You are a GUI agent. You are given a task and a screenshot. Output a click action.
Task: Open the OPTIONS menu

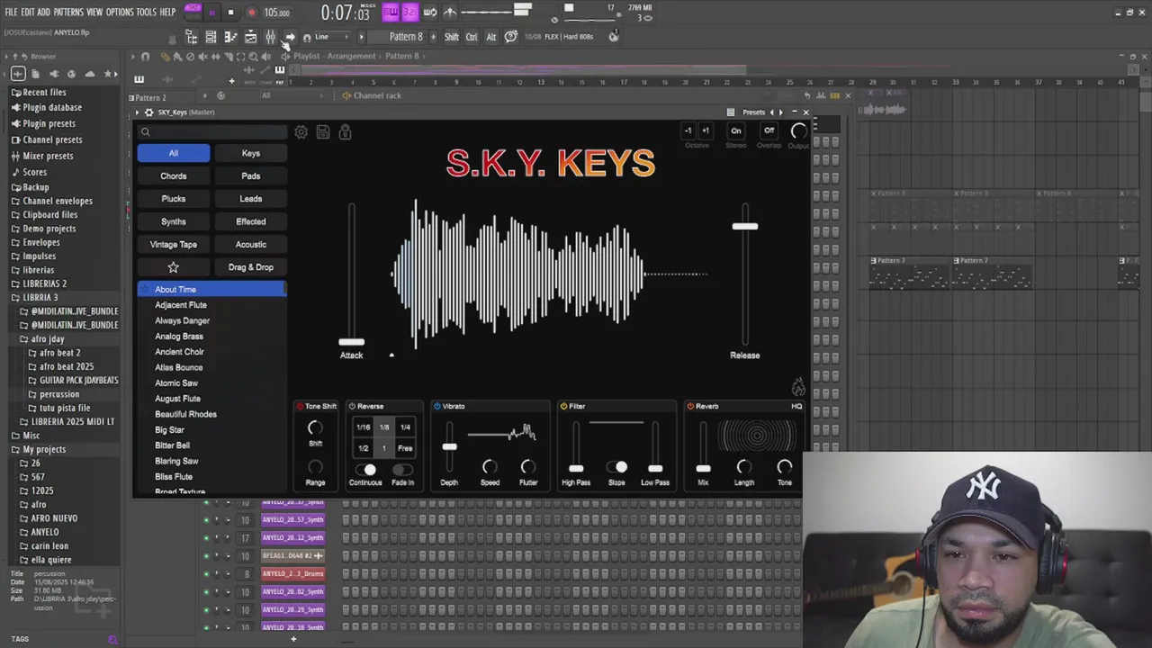click(x=120, y=13)
